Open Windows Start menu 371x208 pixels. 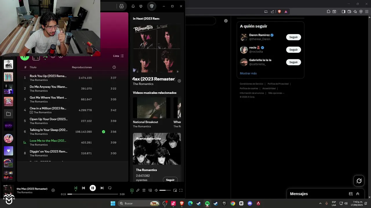pyautogui.click(x=113, y=203)
